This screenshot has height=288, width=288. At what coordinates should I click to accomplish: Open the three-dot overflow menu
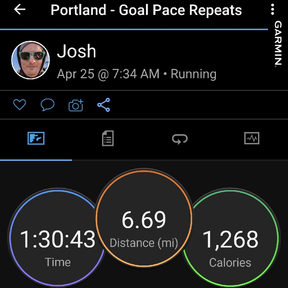tap(272, 10)
